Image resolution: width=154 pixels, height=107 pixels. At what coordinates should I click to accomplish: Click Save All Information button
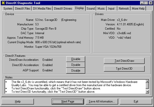coord(102,101)
